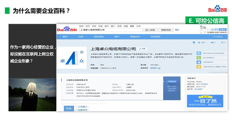Screen dimensions: 232x130
Task: Click the 查看图片 certificate link
Action: [154, 68]
